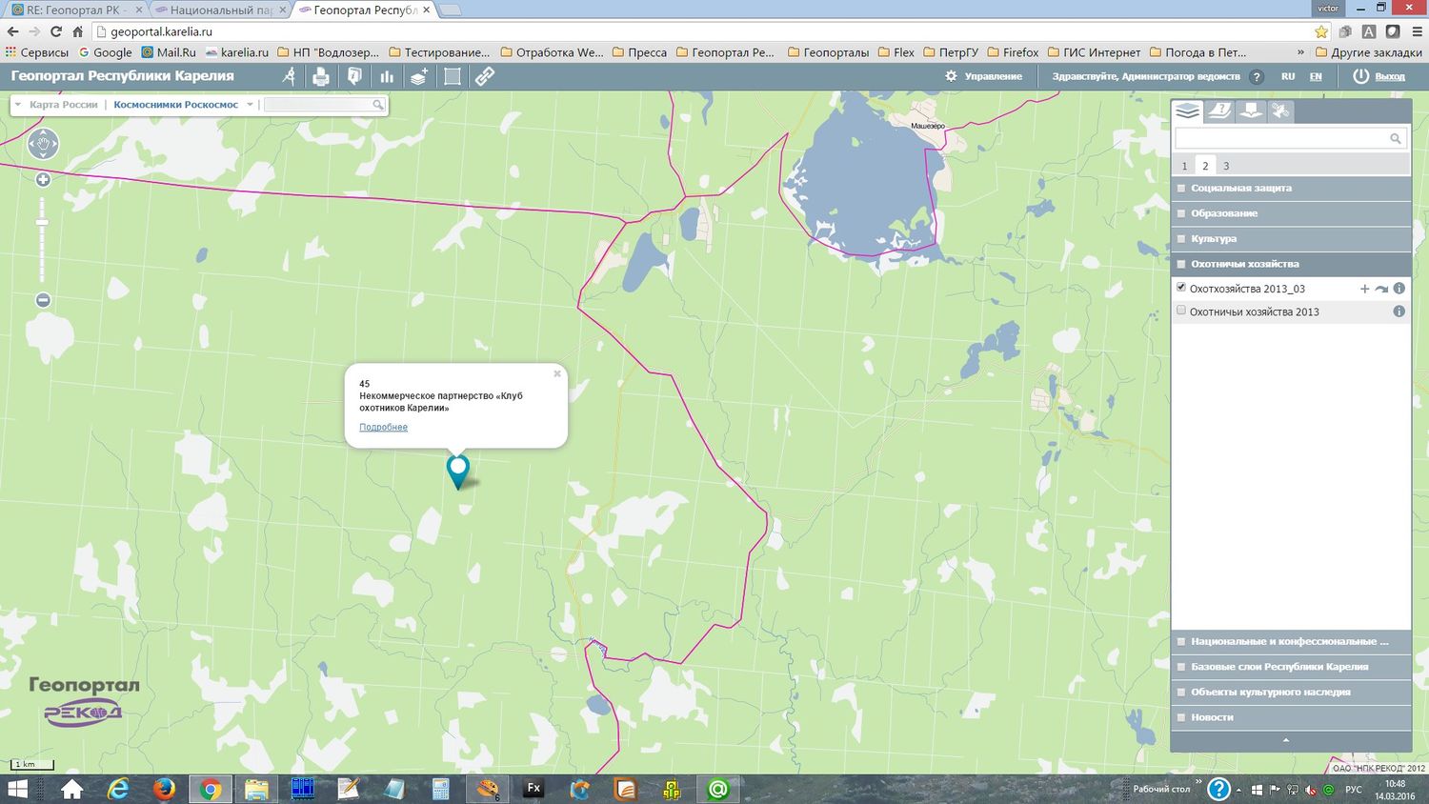Image resolution: width=1429 pixels, height=804 pixels.
Task: Click the print map icon
Action: [321, 76]
